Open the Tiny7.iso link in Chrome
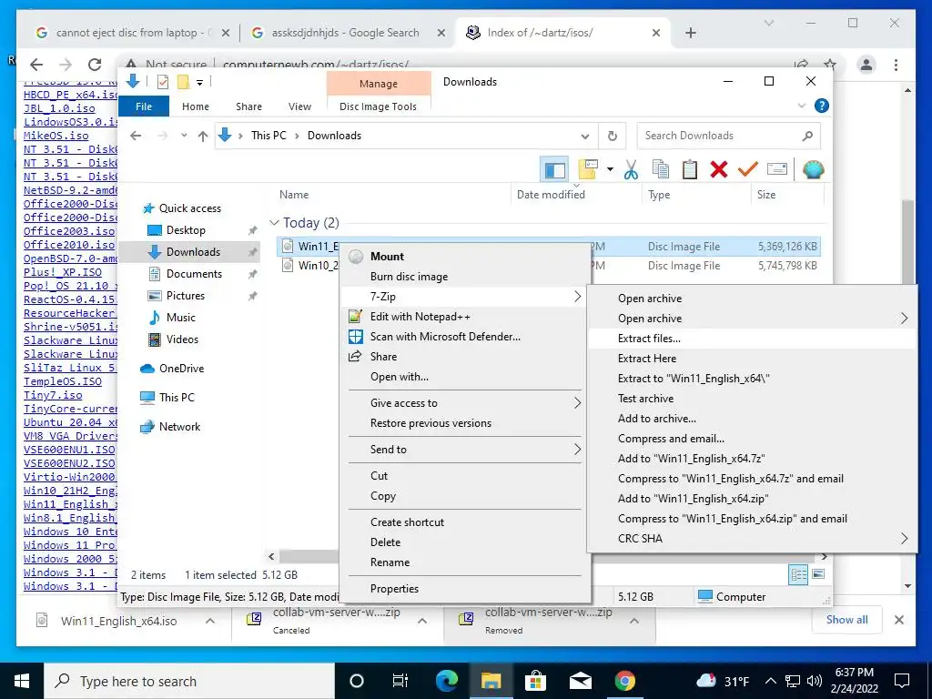This screenshot has width=932, height=699. 53,395
